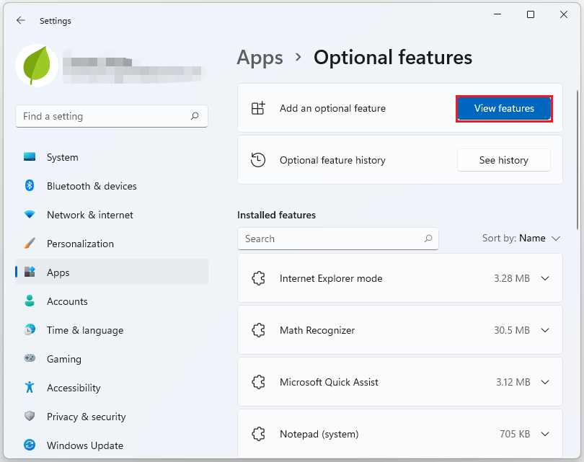The image size is (584, 462).
Task: Click the Network & internet wifi icon
Action: tap(30, 215)
